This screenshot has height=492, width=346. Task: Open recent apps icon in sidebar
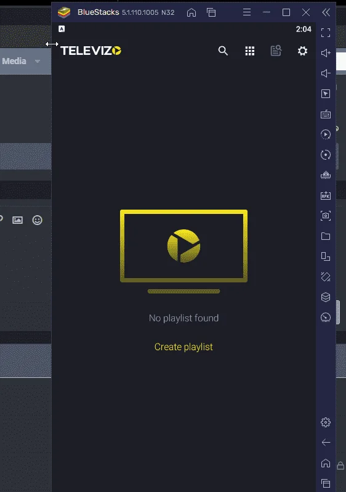click(x=326, y=483)
